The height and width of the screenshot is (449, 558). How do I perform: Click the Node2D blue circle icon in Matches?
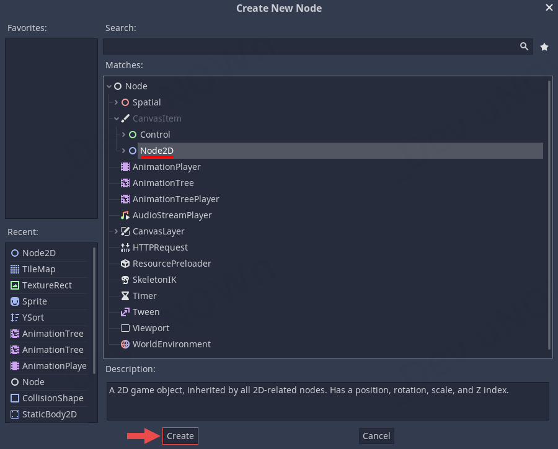[x=133, y=151]
